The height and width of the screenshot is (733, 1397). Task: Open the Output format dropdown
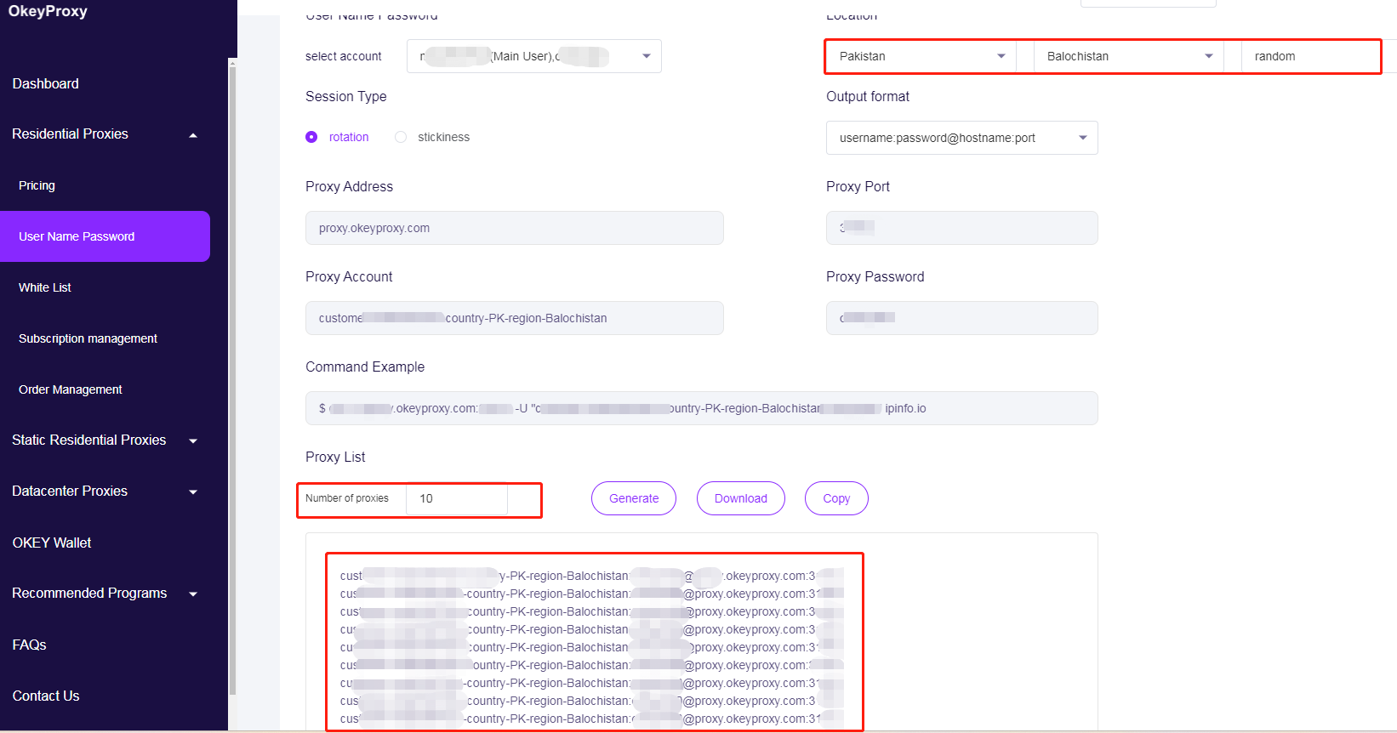[x=961, y=138]
